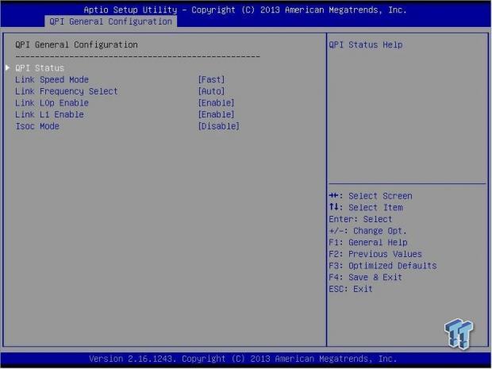492x369 pixels.
Task: Select the Isoc Mode setting
Action: pos(37,126)
